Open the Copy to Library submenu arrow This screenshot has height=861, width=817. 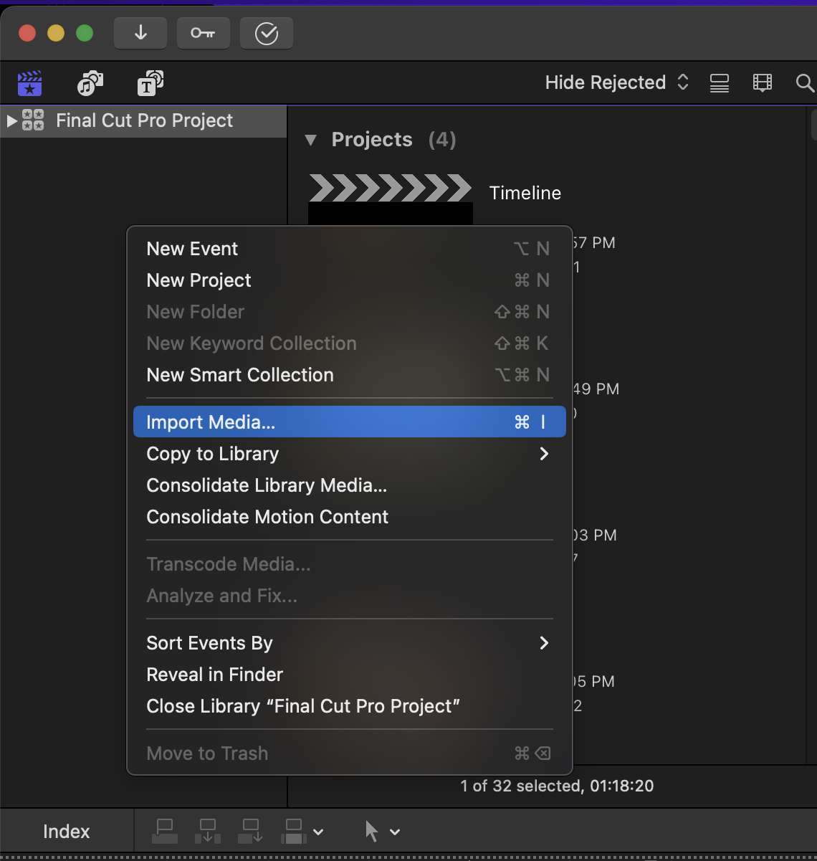[x=544, y=454]
